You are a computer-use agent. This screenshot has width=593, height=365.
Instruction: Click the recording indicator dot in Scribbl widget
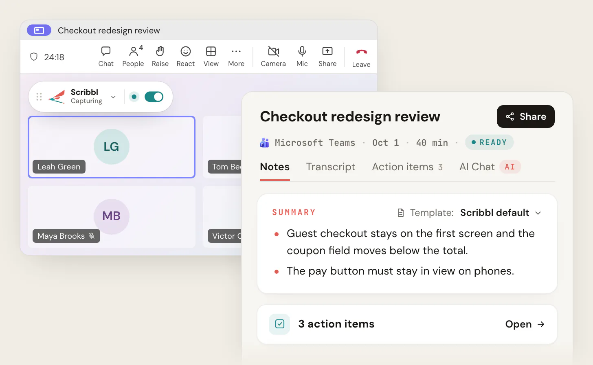(x=134, y=97)
